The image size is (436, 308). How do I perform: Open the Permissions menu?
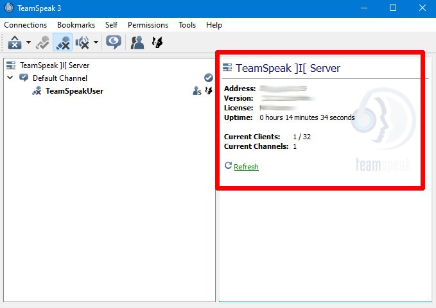click(x=148, y=25)
